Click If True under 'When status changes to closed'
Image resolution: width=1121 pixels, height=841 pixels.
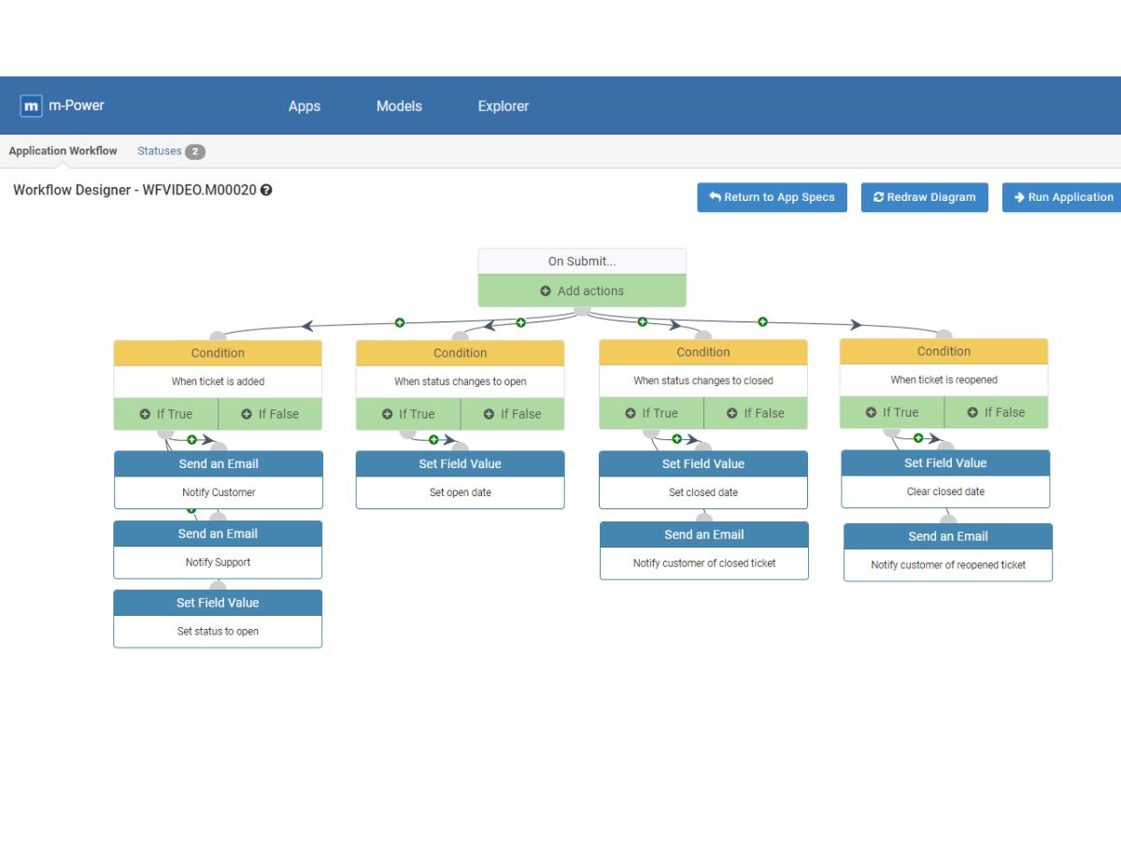[651, 413]
